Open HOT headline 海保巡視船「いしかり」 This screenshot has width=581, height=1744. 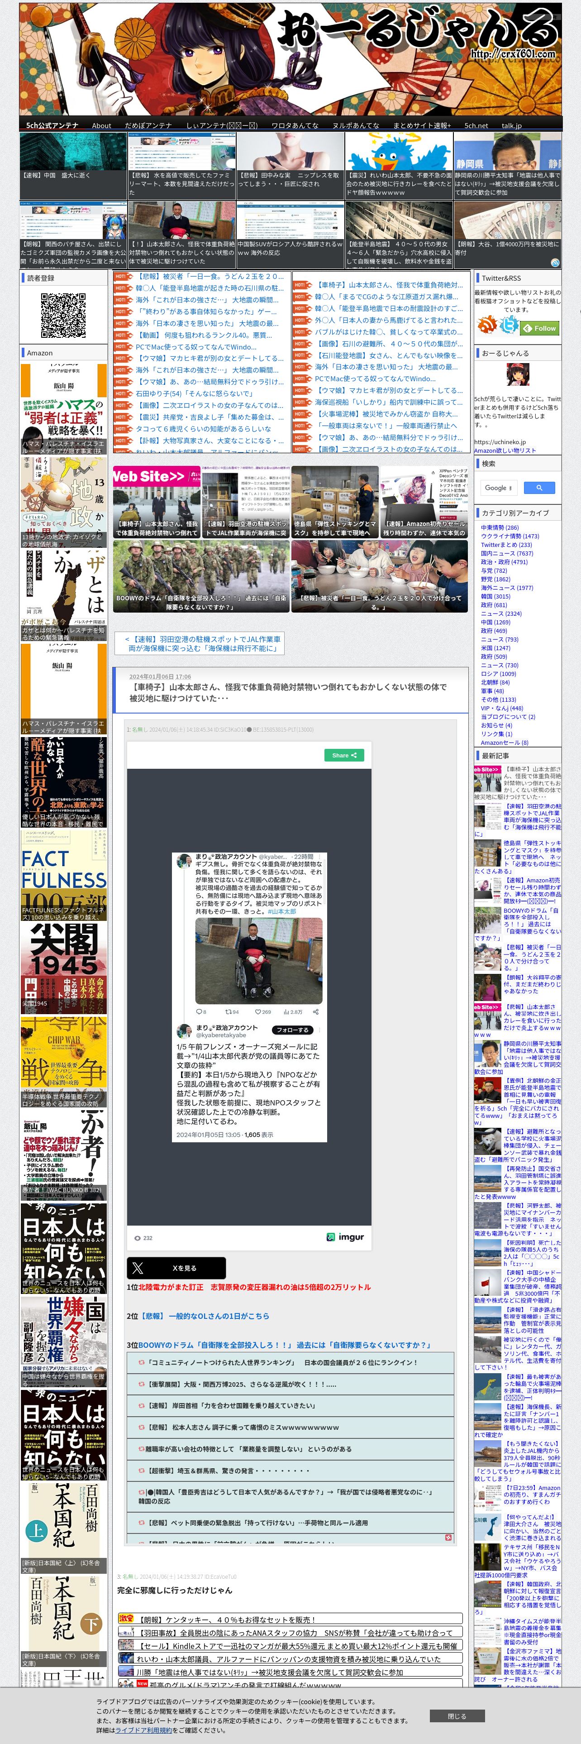coord(389,402)
